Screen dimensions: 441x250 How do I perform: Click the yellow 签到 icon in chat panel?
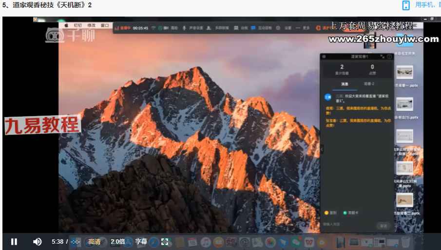coord(326,213)
